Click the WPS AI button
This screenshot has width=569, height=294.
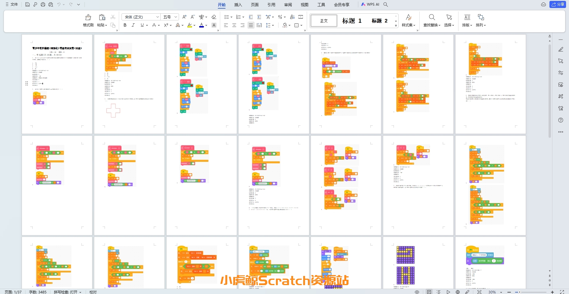[370, 4]
